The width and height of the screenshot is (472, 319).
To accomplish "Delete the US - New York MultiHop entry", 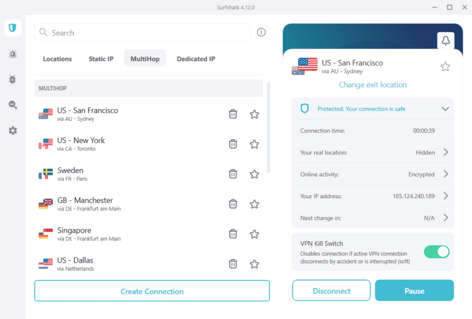I will pyautogui.click(x=233, y=144).
